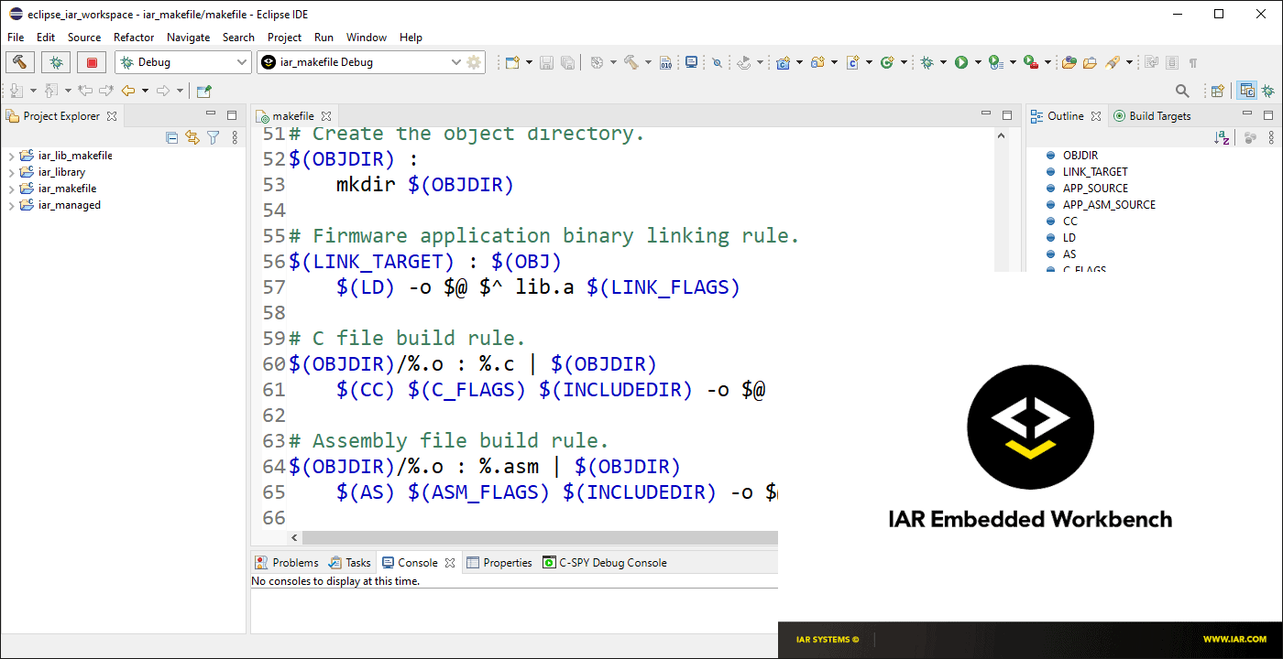1283x659 pixels.
Task: Click the hammer Build button in launch bar
Action: click(19, 62)
